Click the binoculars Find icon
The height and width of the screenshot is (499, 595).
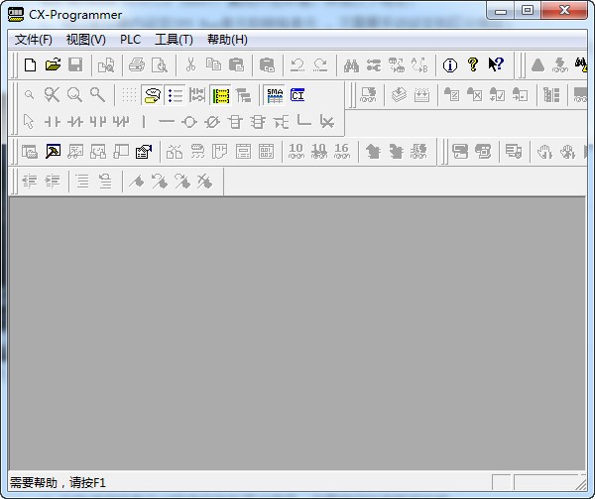[x=351, y=65]
